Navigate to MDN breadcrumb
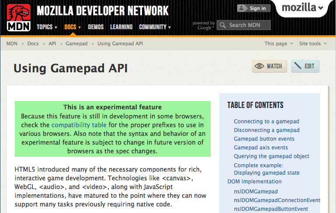The image size is (336, 213). click(12, 44)
